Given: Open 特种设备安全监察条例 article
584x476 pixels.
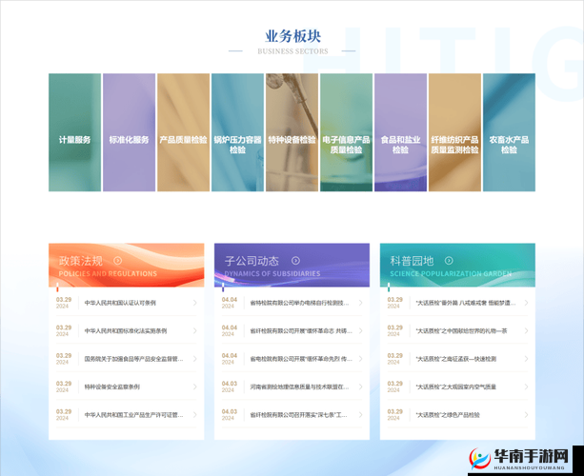Looking at the screenshot, I should 111,387.
